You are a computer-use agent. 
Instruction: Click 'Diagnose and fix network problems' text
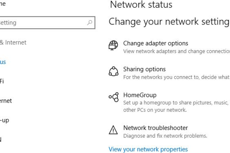165,136
